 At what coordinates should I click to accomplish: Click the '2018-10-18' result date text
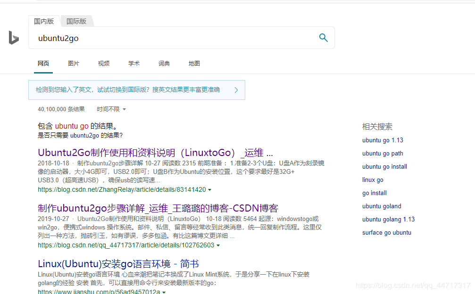(x=53, y=163)
